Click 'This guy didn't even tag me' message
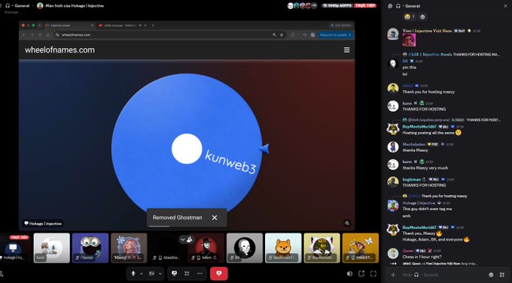This screenshot has height=283, width=512. click(x=427, y=209)
